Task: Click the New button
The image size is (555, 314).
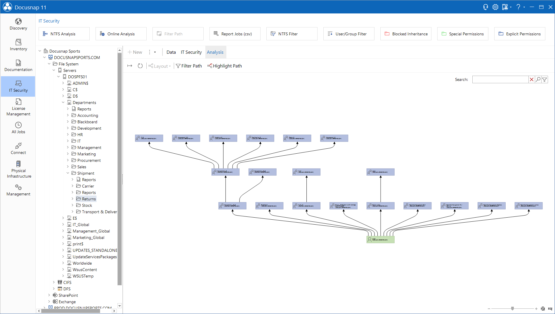Action: [135, 52]
